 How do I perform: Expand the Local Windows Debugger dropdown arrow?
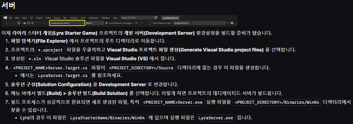click(x=134, y=23)
